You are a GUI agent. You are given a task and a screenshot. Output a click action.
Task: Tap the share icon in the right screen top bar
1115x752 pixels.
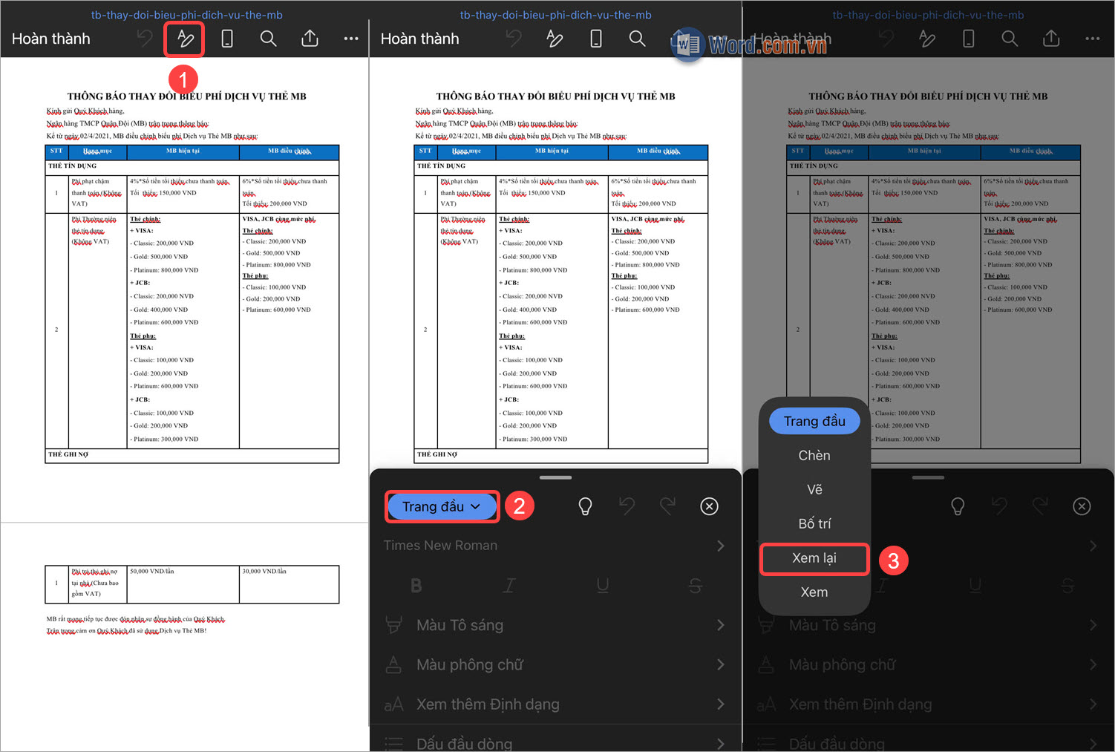(x=1051, y=39)
